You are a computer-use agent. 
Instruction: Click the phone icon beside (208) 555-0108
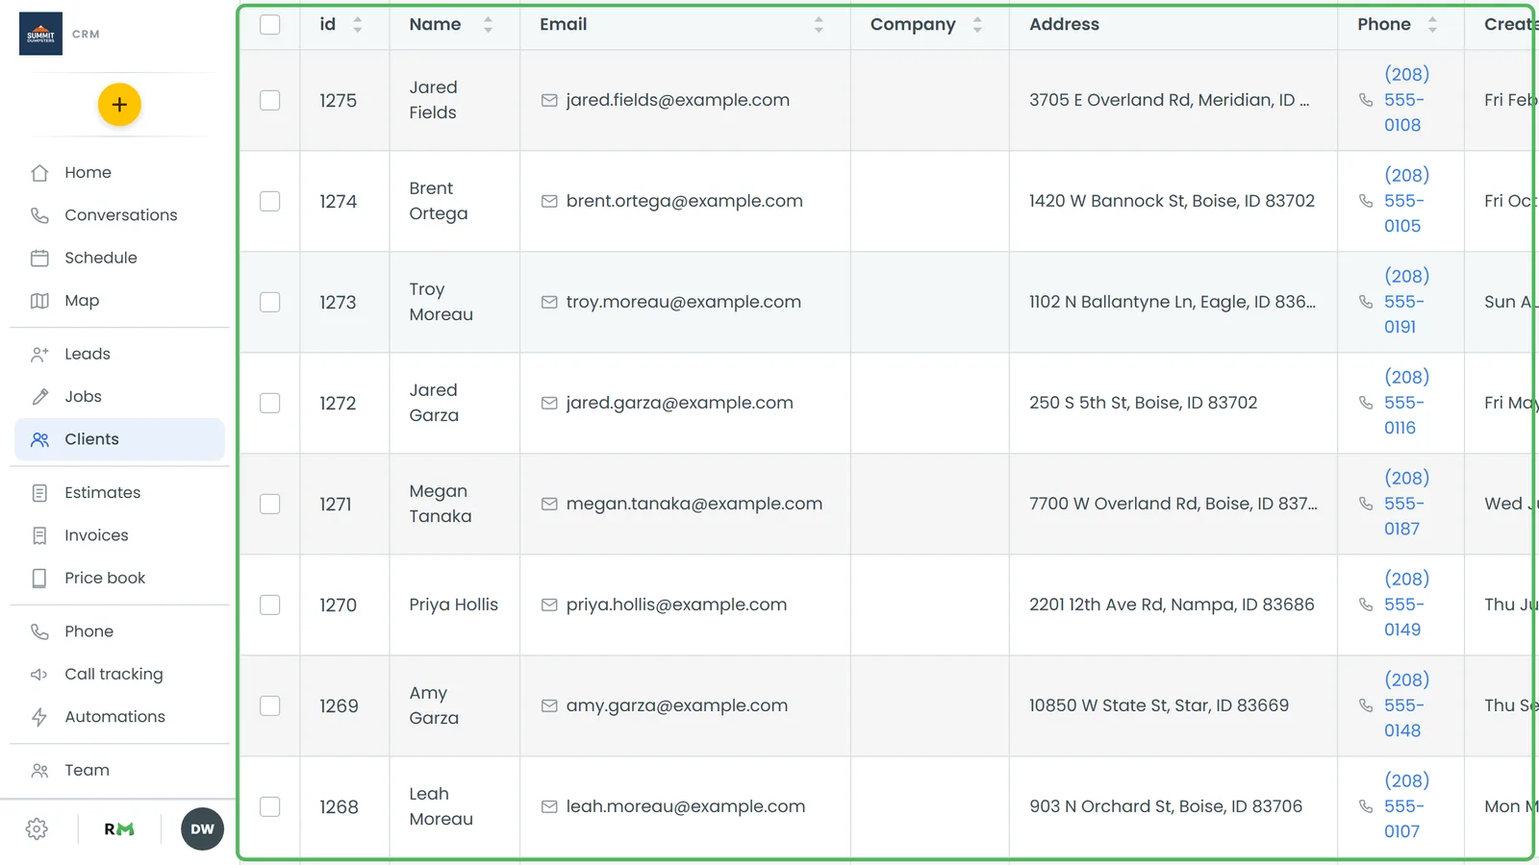pos(1366,100)
